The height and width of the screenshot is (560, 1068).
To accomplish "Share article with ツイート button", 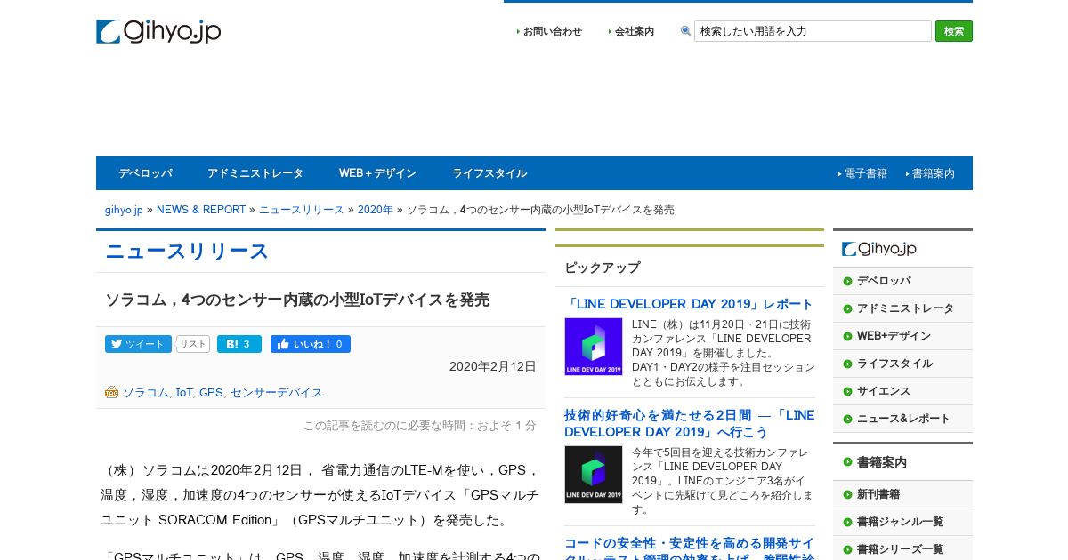I will (x=138, y=344).
